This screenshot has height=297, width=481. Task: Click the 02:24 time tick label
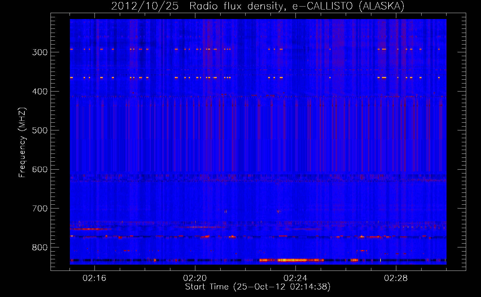point(295,278)
